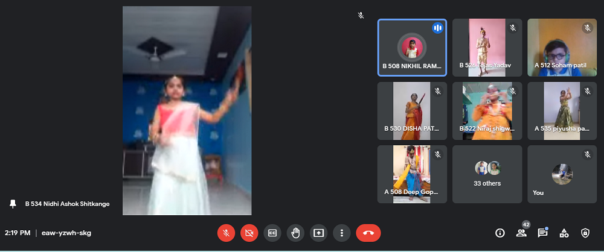Click the B 522 Niraj video tile
Viewport: 604px width, 252px height.
[487, 111]
